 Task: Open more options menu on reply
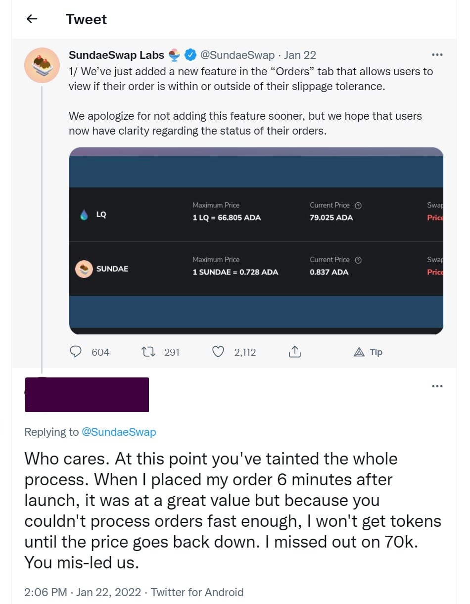[437, 386]
